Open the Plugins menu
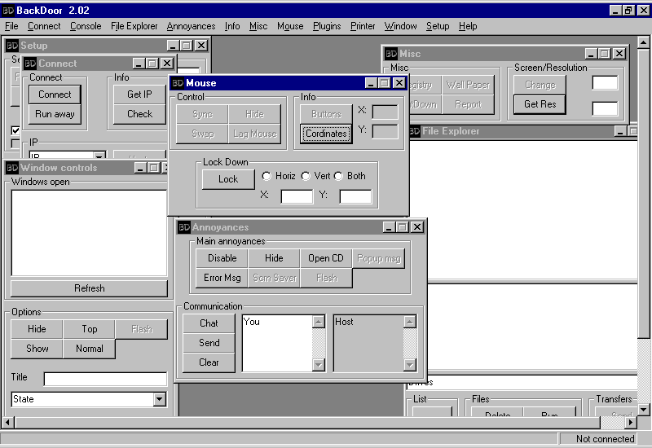This screenshot has height=448, width=652. tap(327, 26)
